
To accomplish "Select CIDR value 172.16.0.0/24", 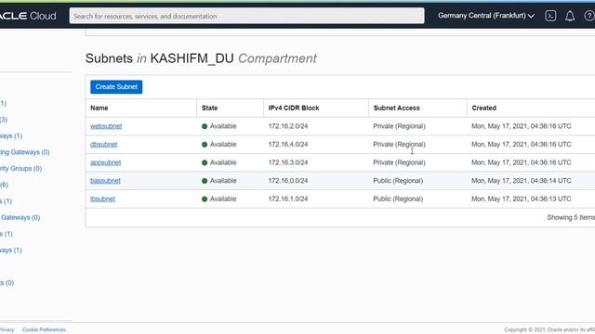I will click(288, 181).
